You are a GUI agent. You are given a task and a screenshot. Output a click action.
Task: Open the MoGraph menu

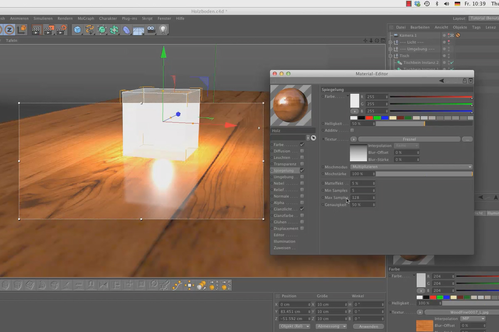pos(86,18)
